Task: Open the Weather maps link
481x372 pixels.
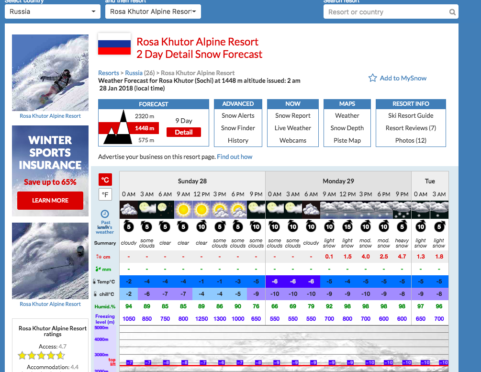Action: 347,115
